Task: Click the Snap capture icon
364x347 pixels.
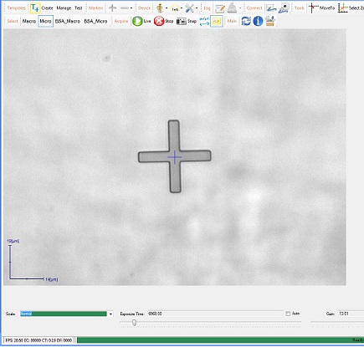Action: click(182, 21)
